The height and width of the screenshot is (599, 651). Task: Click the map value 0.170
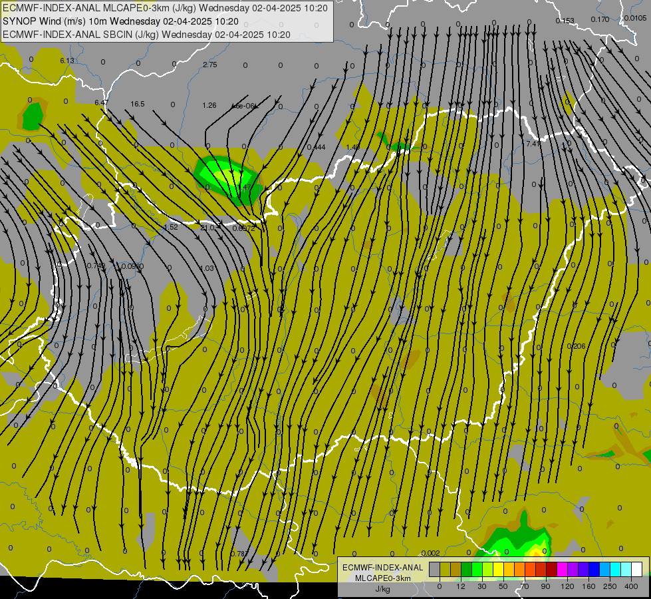click(x=600, y=19)
